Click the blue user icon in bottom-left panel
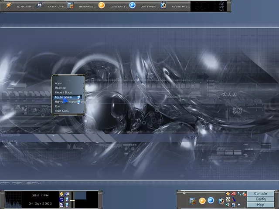 click(x=67, y=194)
